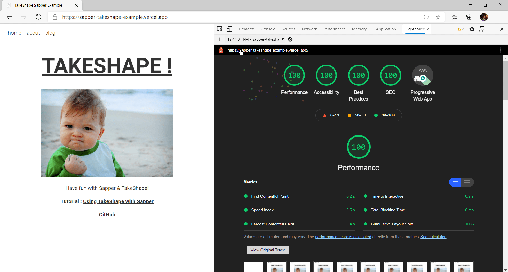The image size is (508, 272).
Task: Click the TAKESHAPE ! heading link
Action: pos(107,66)
